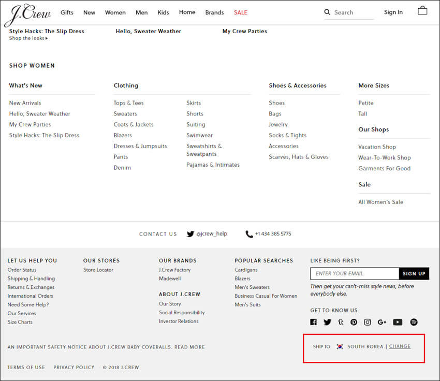The height and width of the screenshot is (381, 440).
Task: Open the shopping bag icon
Action: point(422,11)
